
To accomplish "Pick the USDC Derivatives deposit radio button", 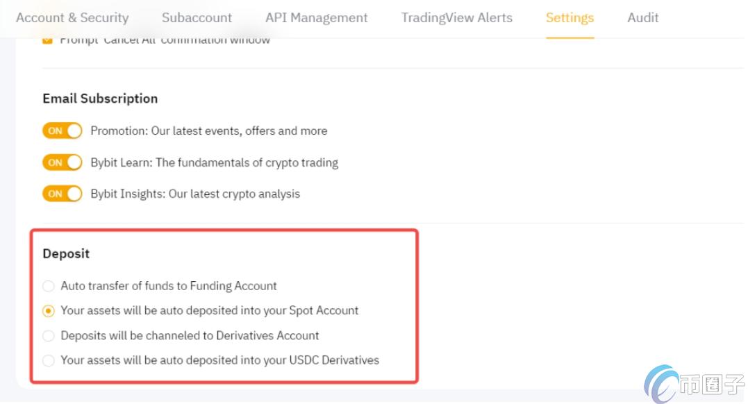I will click(48, 360).
